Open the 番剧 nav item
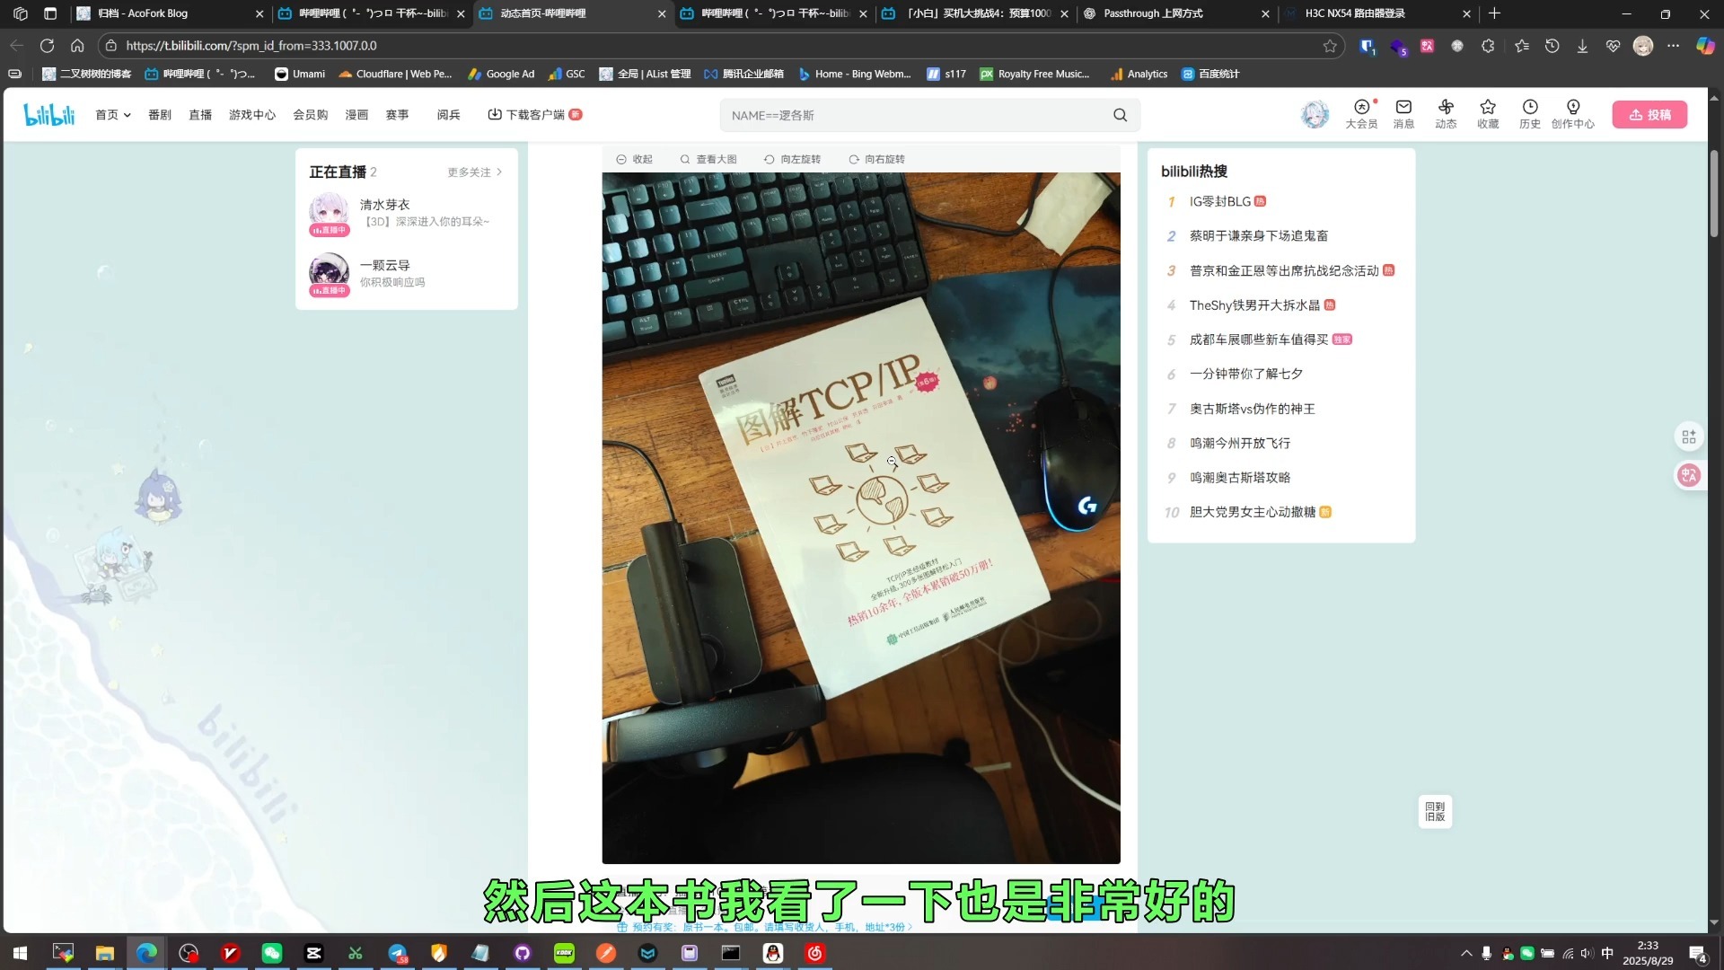Viewport: 1724px width, 970px height. [160, 115]
